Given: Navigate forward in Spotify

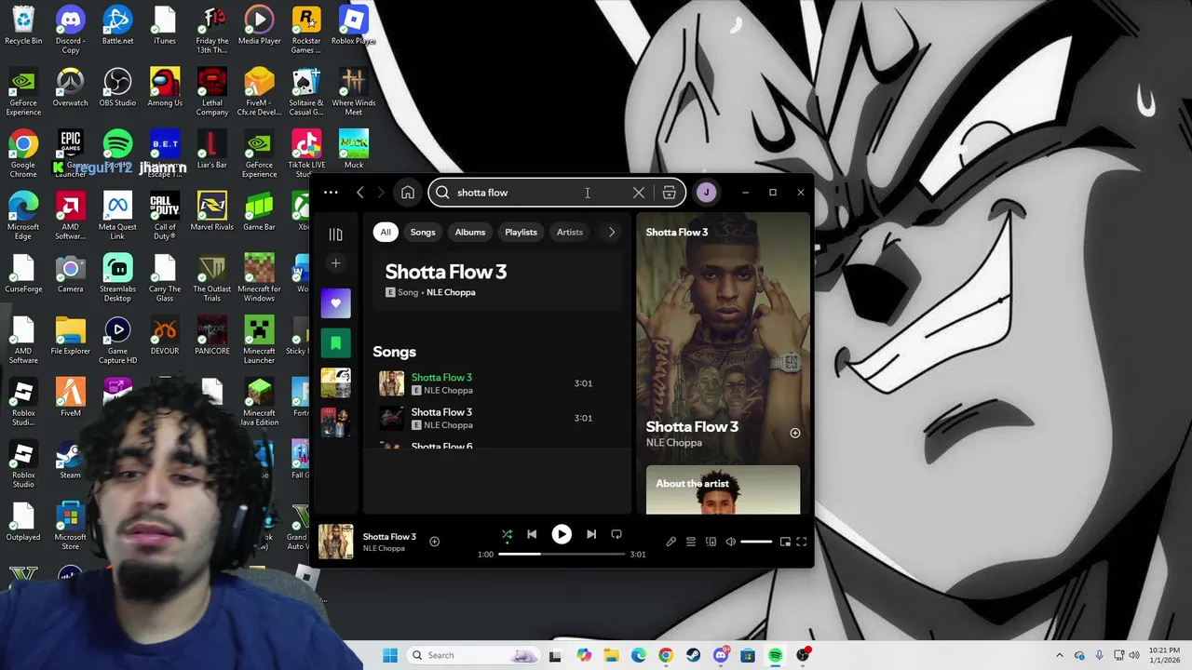Looking at the screenshot, I should pyautogui.click(x=381, y=193).
